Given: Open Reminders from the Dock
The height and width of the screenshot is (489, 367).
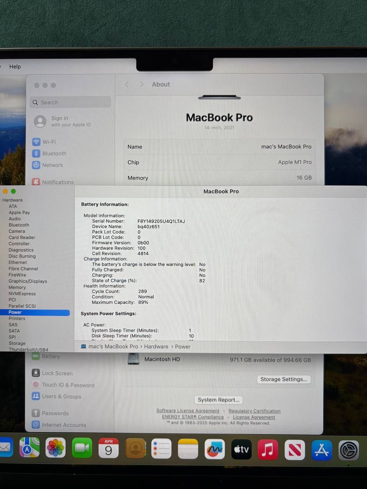Looking at the screenshot, I should 161,449.
